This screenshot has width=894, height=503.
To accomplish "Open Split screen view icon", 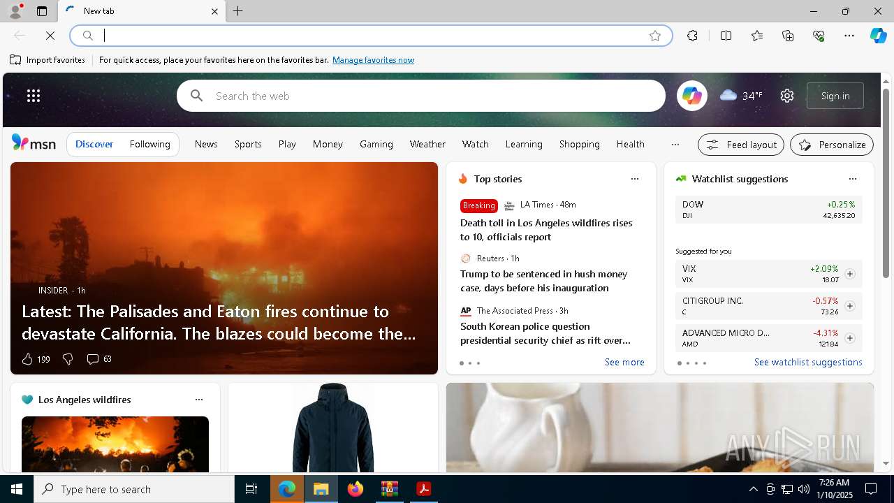I will pyautogui.click(x=726, y=36).
